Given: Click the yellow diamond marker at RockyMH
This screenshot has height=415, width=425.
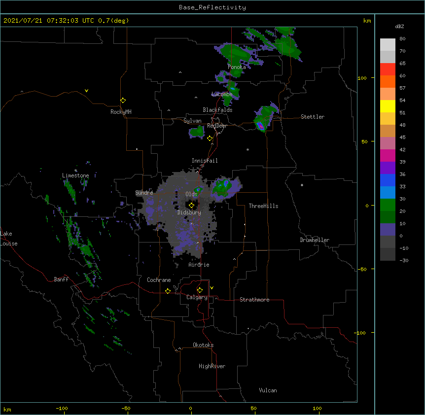Looking at the screenshot, I should tap(123, 101).
